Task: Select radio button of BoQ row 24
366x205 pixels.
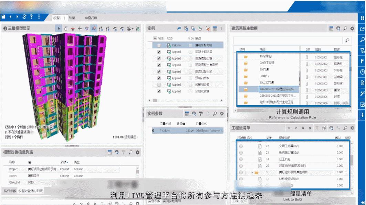Action: coord(241,159)
